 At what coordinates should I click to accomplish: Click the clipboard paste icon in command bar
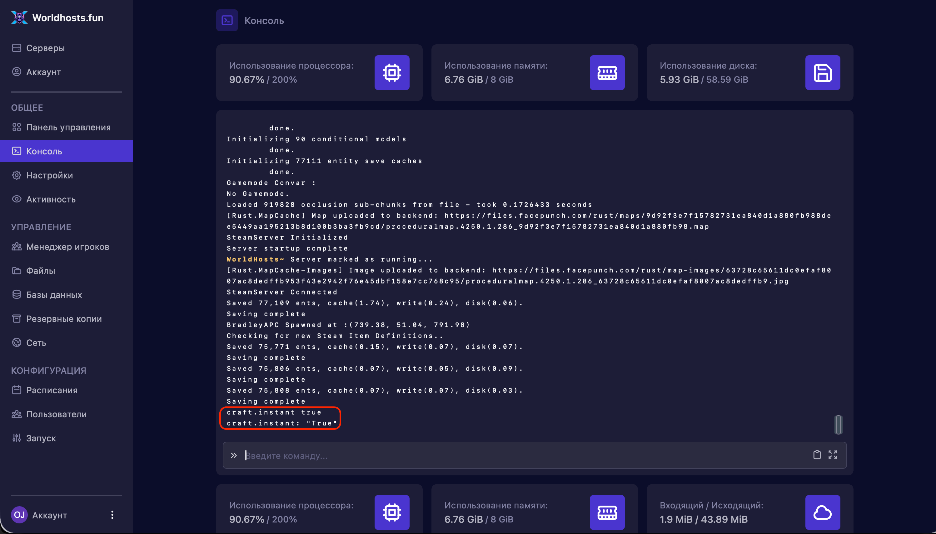click(817, 455)
